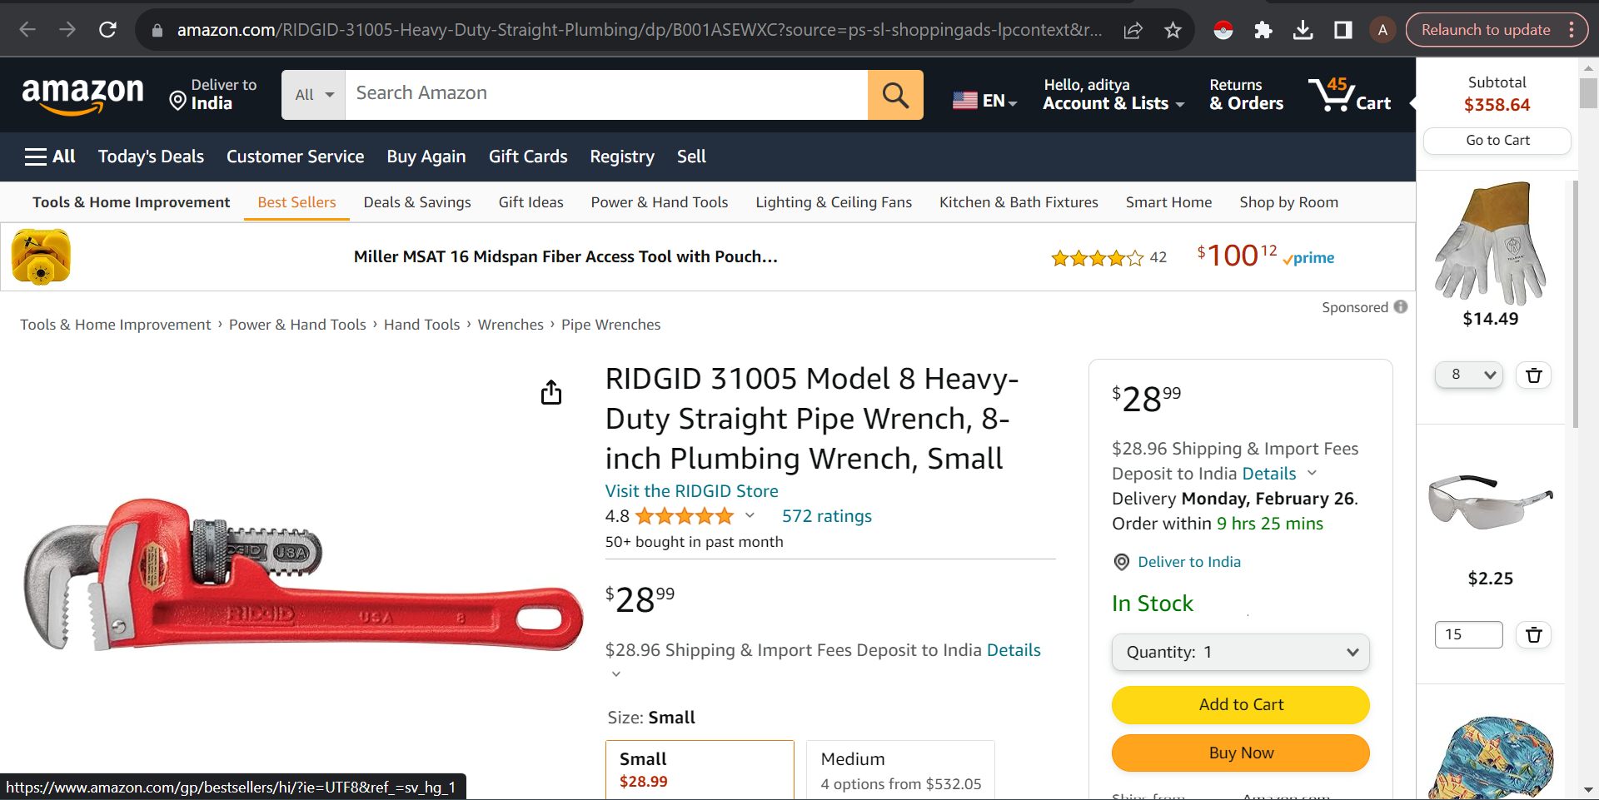This screenshot has height=800, width=1599.
Task: Click the quantity field showing 15
Action: click(x=1467, y=634)
